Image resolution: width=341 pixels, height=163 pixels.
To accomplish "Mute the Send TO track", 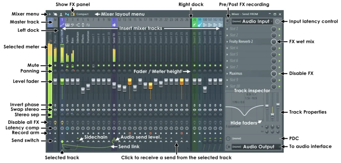I will (114, 65).
